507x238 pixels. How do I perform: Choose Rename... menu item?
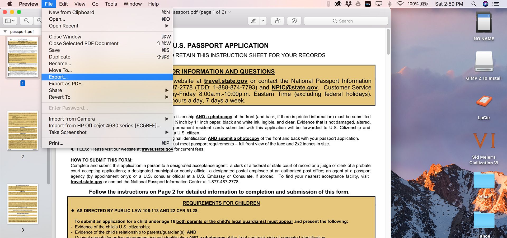pyautogui.click(x=107, y=63)
